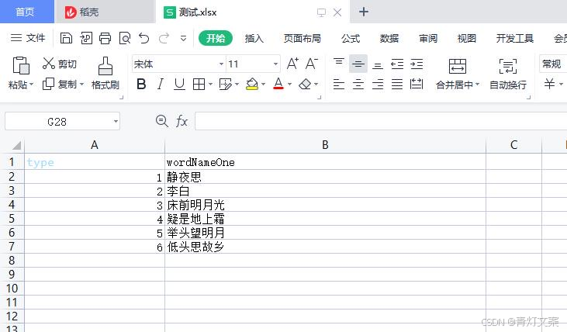Image resolution: width=567 pixels, height=332 pixels.
Task: Select cell containing wordNameOne
Action: pyautogui.click(x=325, y=162)
